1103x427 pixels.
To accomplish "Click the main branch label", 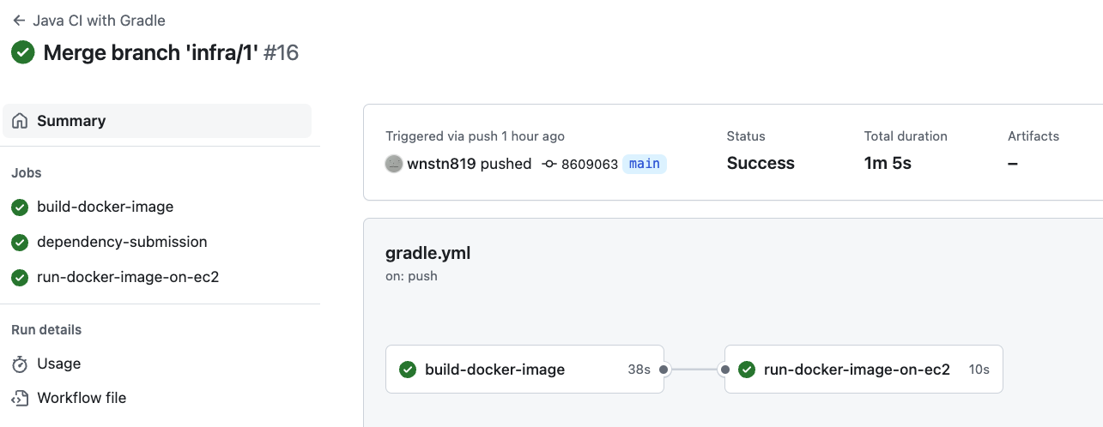I will point(645,164).
